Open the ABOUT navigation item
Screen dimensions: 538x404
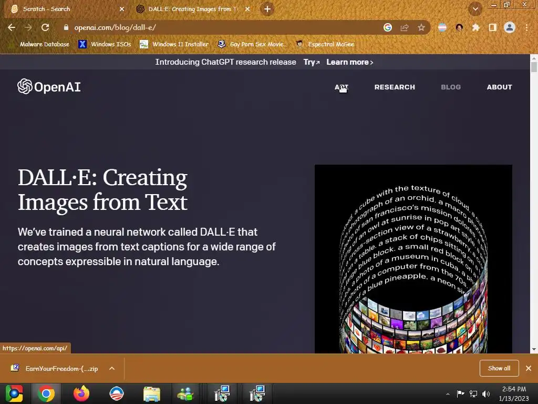tap(499, 87)
